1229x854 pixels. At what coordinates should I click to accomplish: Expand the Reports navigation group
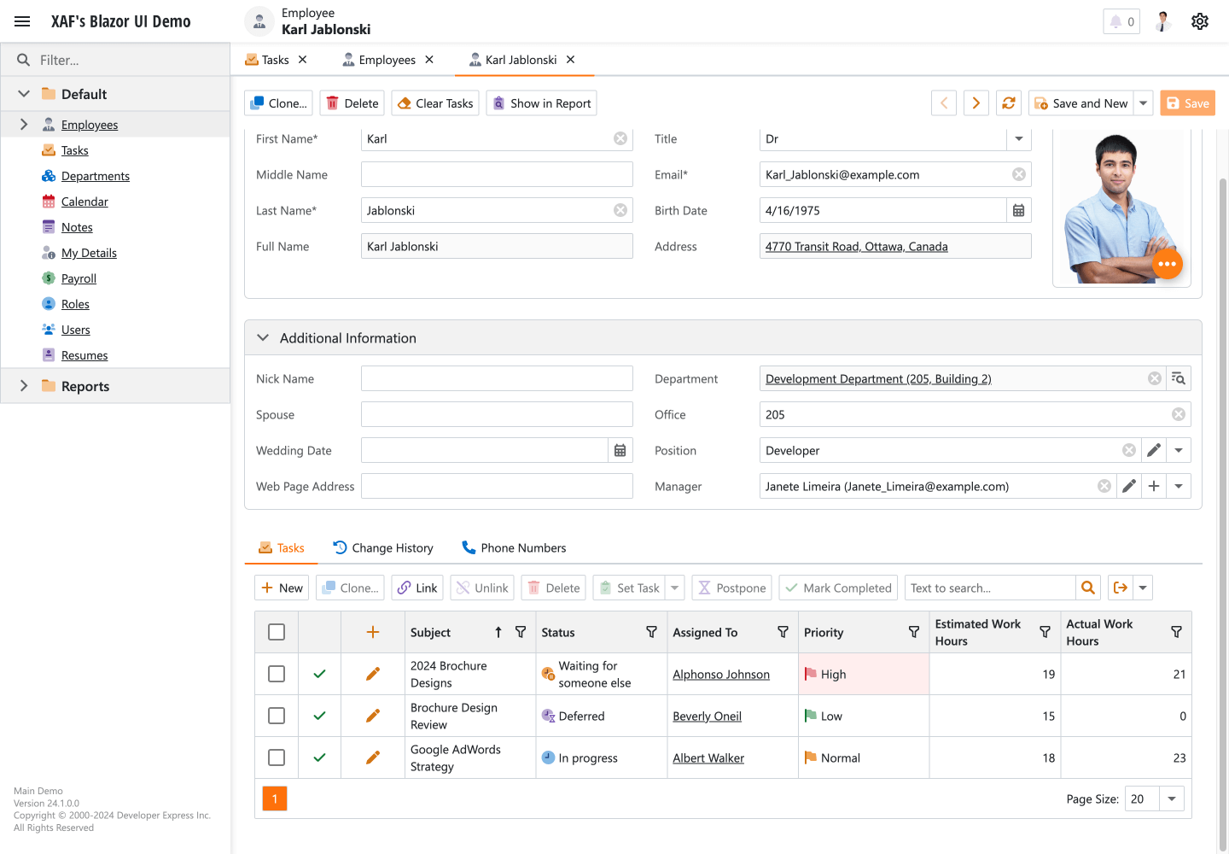[24, 386]
